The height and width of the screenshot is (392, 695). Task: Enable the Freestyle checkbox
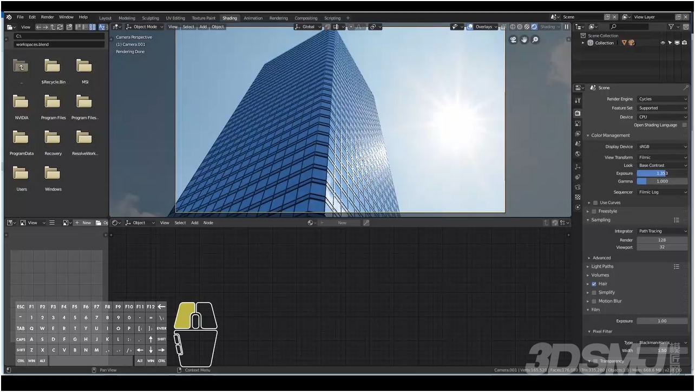(x=594, y=211)
